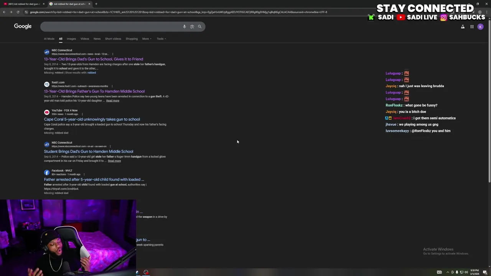Click the streamer webcam overlay
The height and width of the screenshot is (276, 491).
tap(68, 238)
